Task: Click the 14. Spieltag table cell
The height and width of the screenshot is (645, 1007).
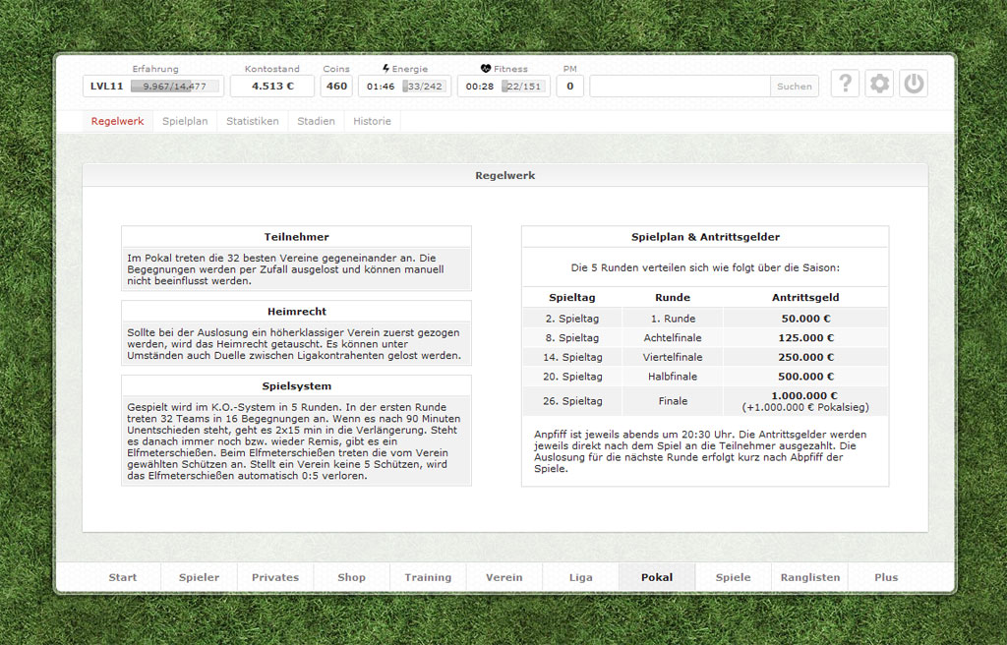Action: coord(572,357)
